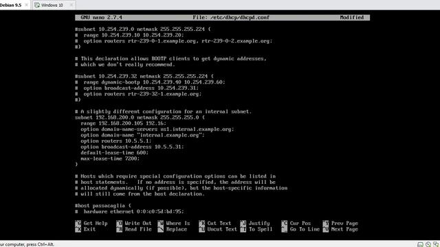Screen dimensions: 440x247
Task: Click comment 'This declaration allows BOOTP clients'
Action: pyautogui.click(x=170, y=58)
